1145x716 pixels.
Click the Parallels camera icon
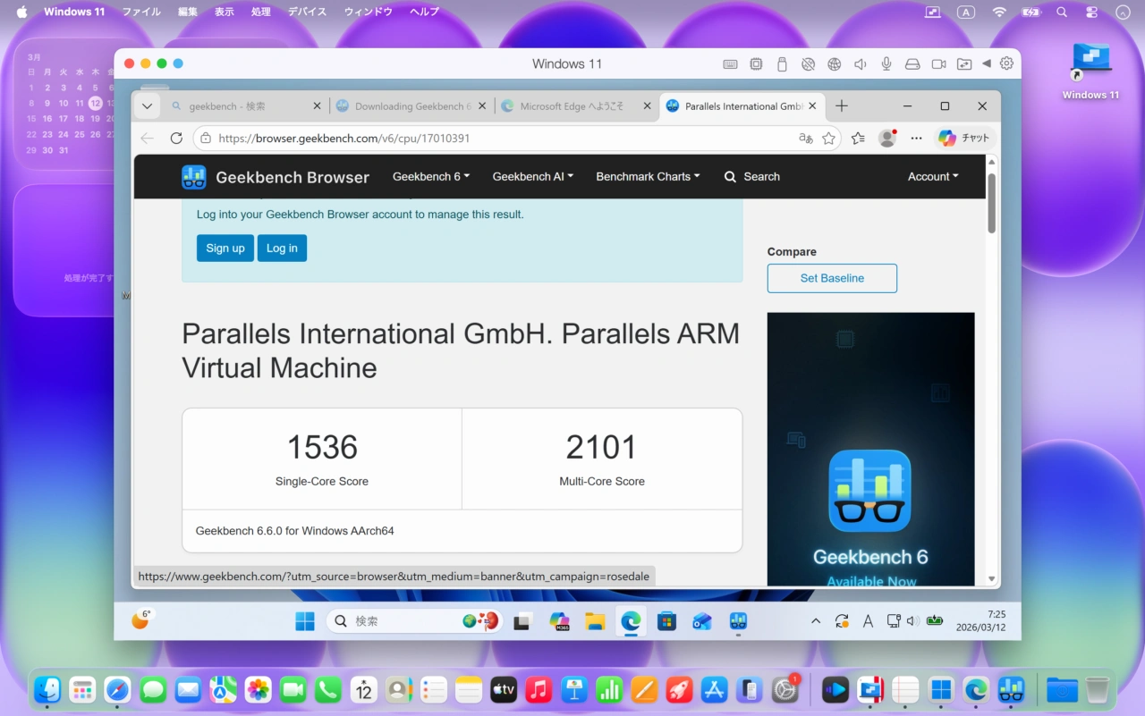pyautogui.click(x=938, y=64)
